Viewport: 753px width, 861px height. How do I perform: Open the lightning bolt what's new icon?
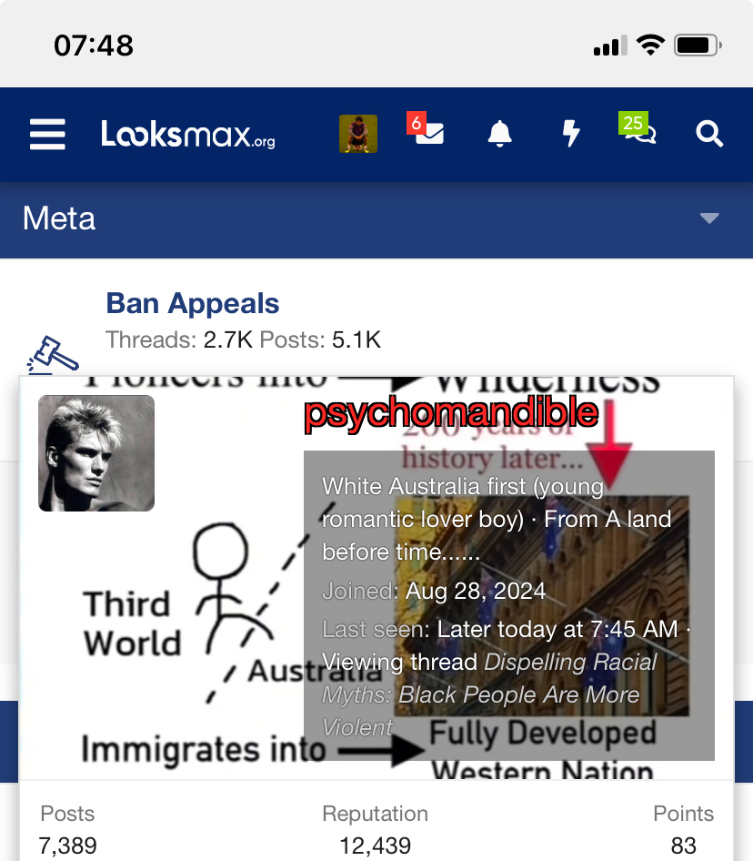tap(571, 134)
